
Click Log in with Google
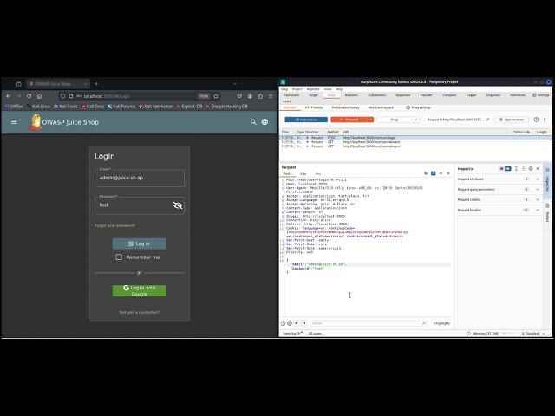click(x=140, y=291)
